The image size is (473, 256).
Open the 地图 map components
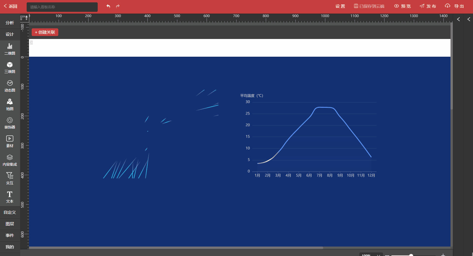[x=10, y=105]
